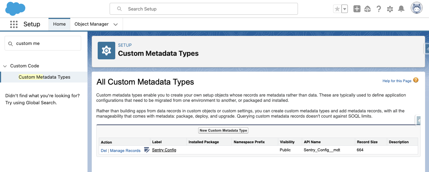
Task: Click the SETUP breadcrumb label
Action: tap(125, 45)
